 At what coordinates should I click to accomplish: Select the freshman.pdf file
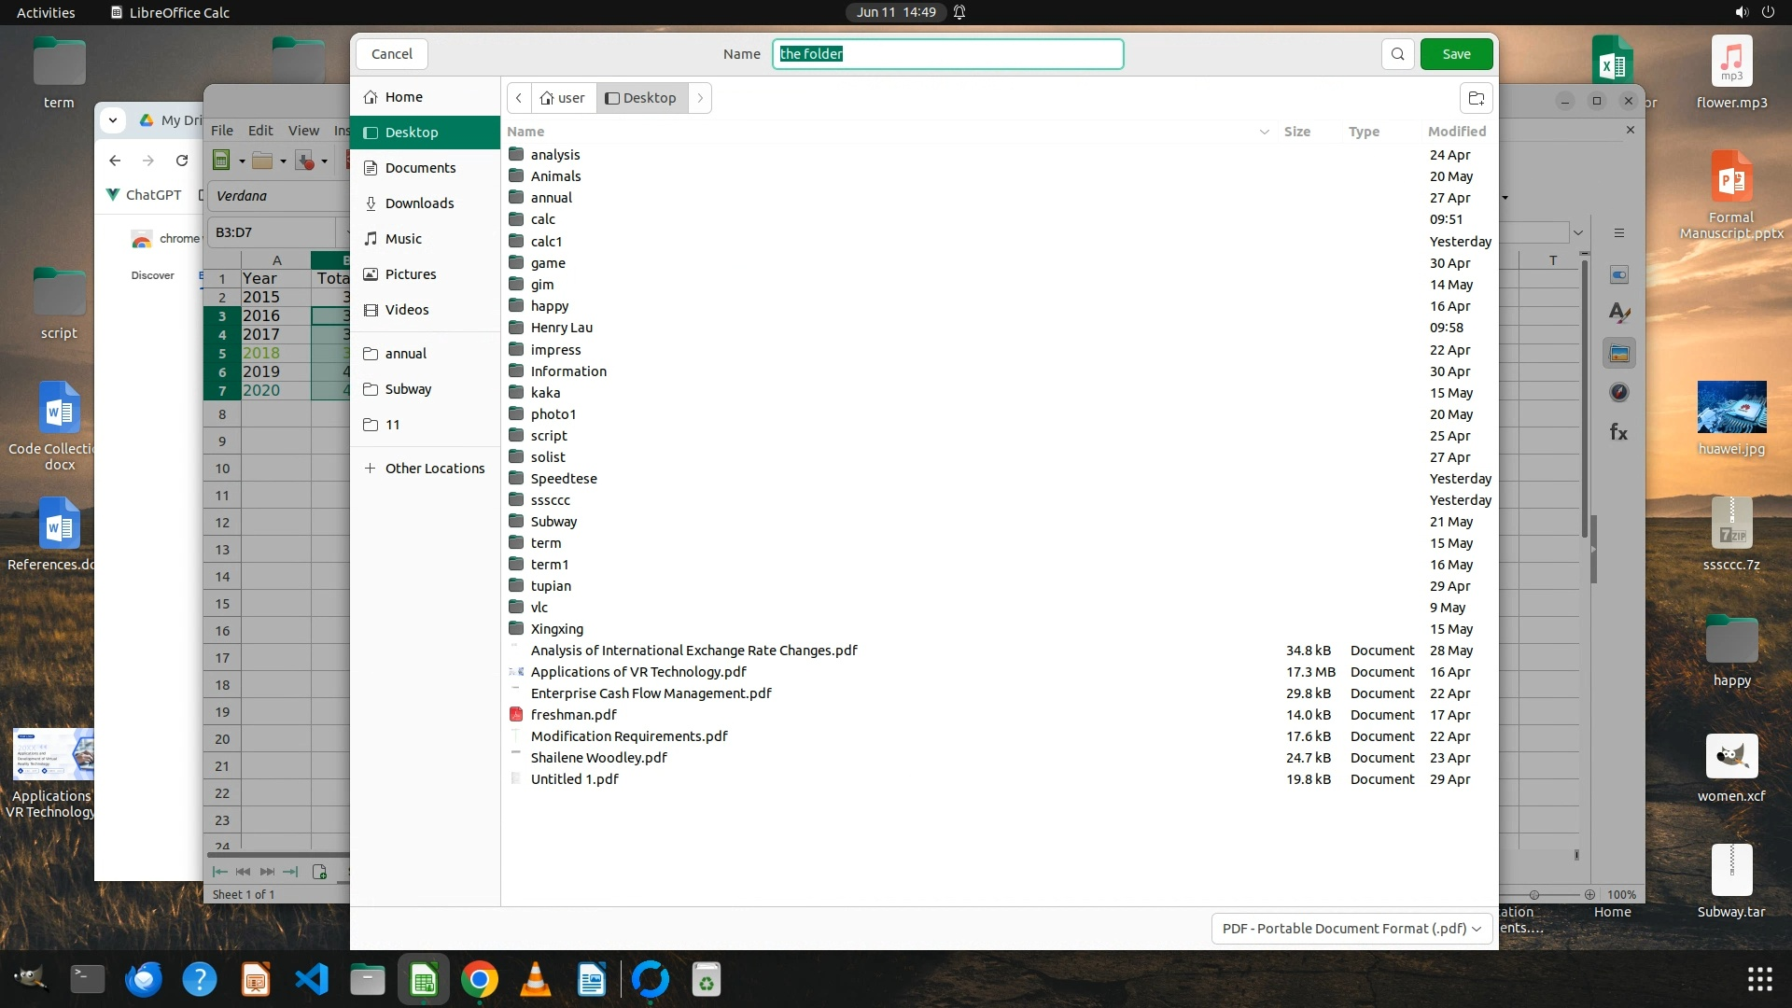pos(573,715)
